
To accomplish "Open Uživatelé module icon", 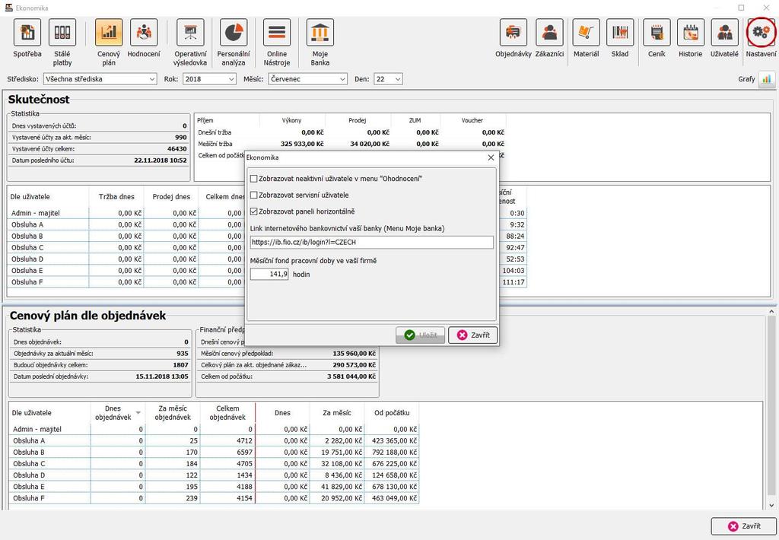I will coord(725,33).
